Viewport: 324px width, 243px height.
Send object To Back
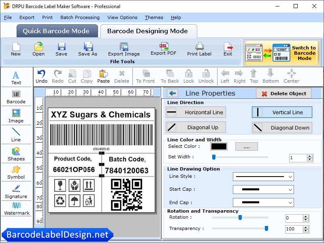(x=169, y=76)
